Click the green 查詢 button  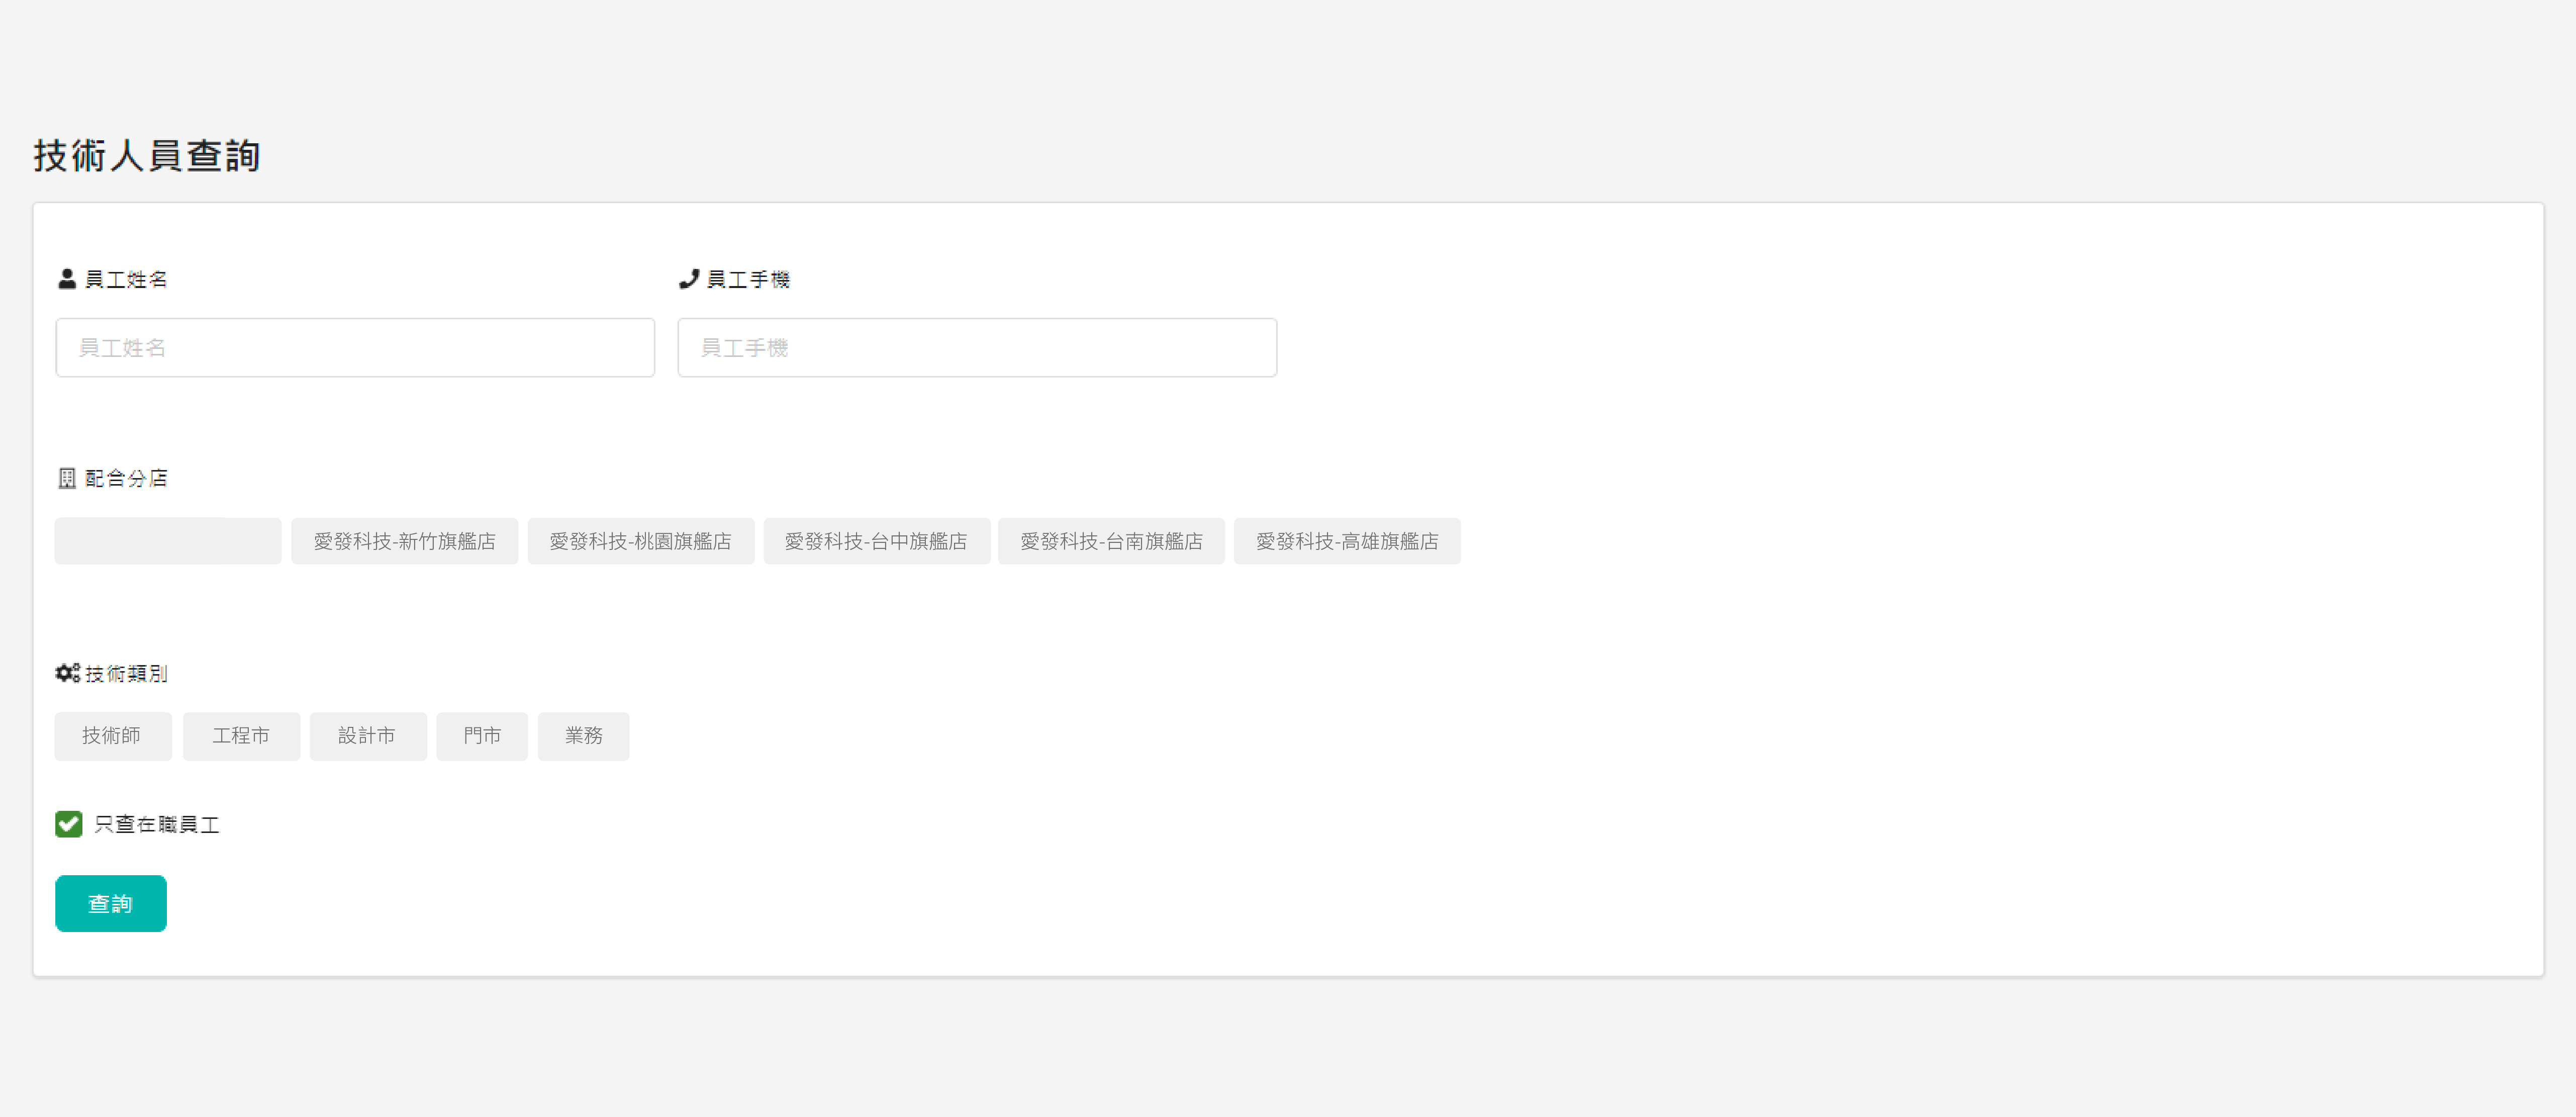coord(111,903)
